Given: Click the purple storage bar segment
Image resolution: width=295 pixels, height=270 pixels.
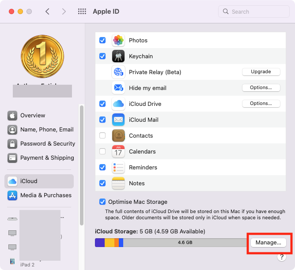Looking at the screenshot, I should coord(100,243).
